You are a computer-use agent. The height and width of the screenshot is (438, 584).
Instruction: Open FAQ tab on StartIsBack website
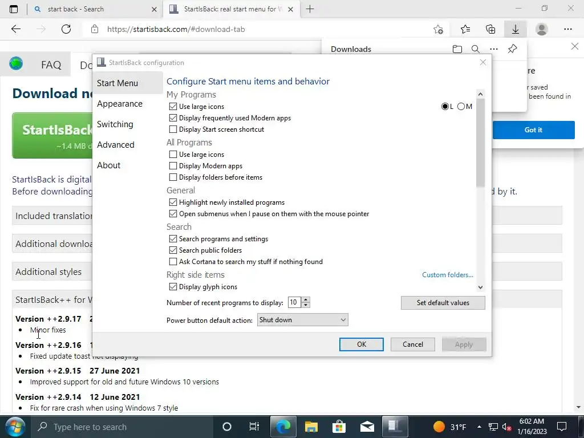pos(51,65)
